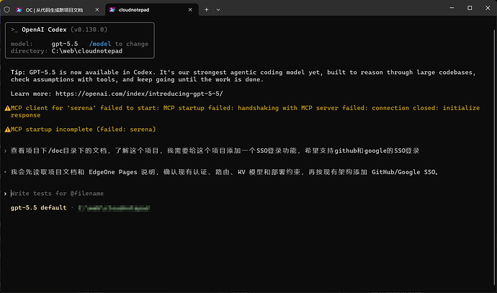The width and height of the screenshot is (497, 293).
Task: Click the 'MCP client for `serena` failed to start' message
Action: [245, 111]
